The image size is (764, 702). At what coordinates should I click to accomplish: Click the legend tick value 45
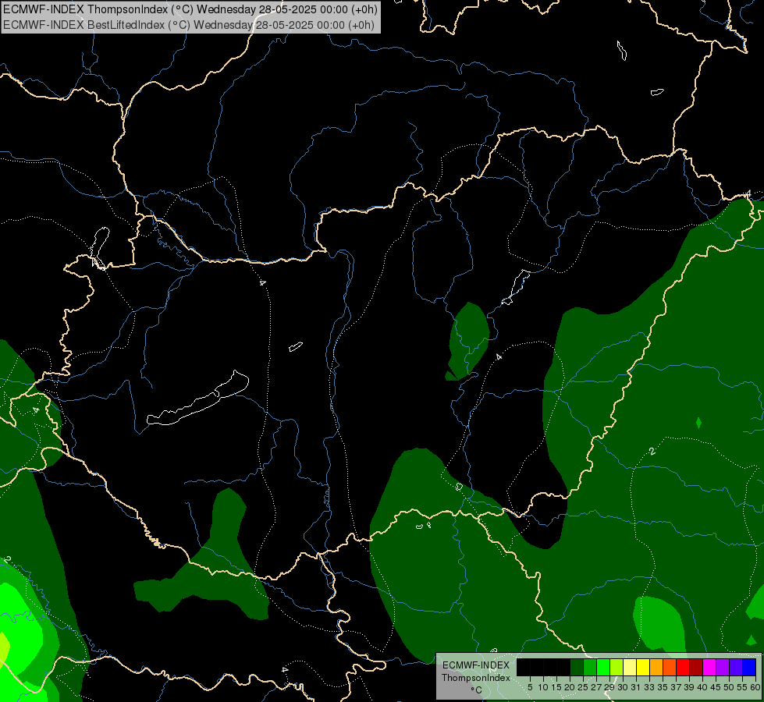pyautogui.click(x=716, y=687)
